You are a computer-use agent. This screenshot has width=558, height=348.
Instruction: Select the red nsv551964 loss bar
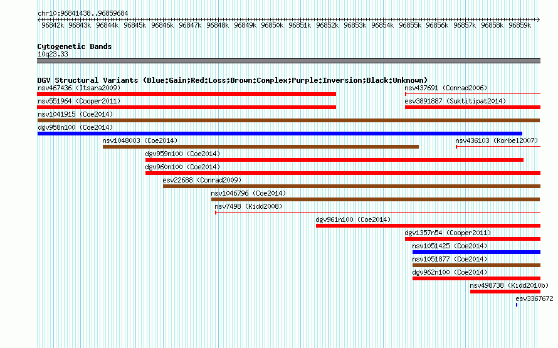pyautogui.click(x=186, y=107)
